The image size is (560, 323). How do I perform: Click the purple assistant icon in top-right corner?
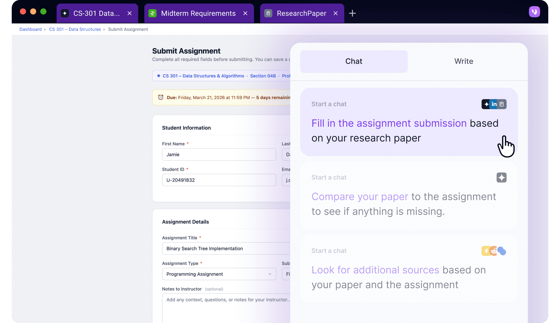534,12
